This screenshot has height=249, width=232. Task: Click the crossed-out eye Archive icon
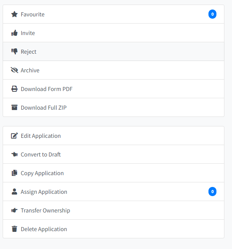tap(14, 70)
